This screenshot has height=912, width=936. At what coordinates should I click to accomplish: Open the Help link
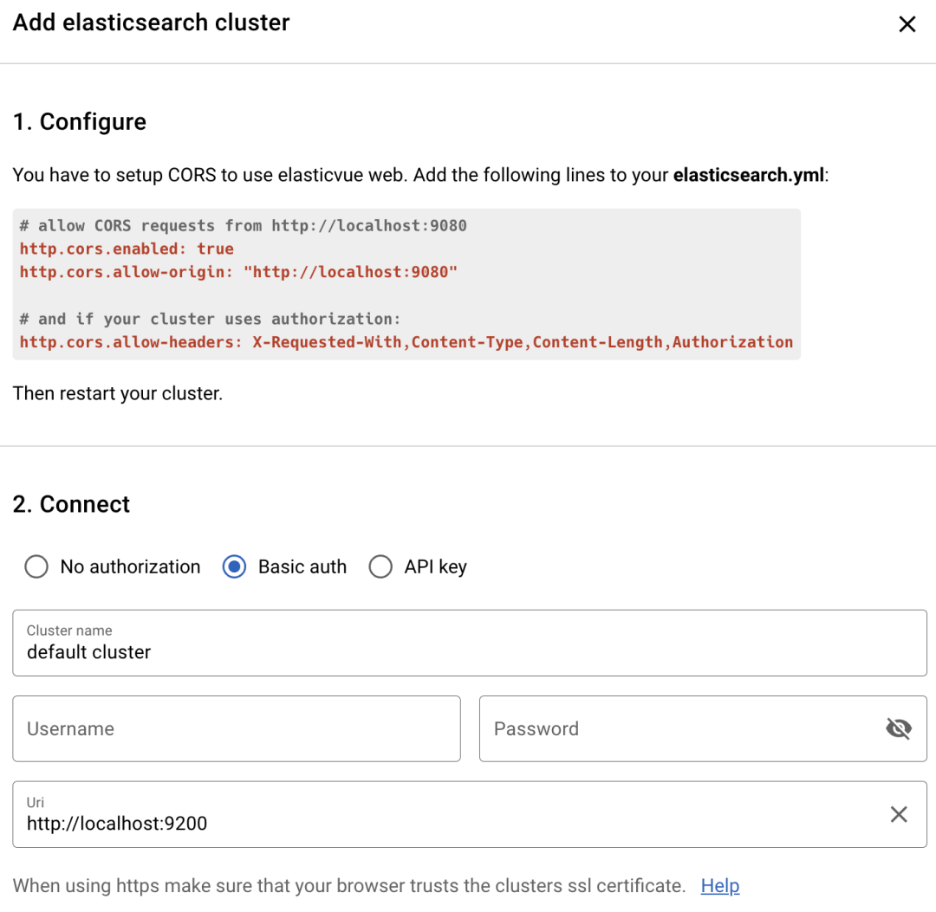(720, 885)
